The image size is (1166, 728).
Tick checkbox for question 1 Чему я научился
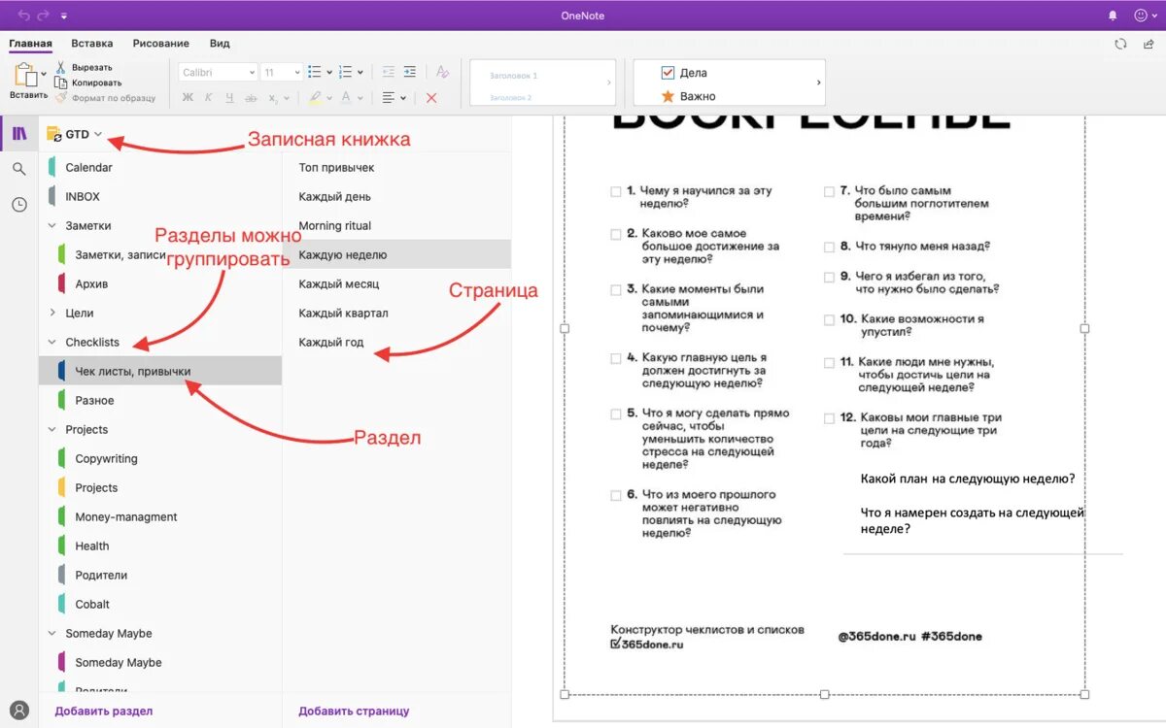pyautogui.click(x=616, y=192)
